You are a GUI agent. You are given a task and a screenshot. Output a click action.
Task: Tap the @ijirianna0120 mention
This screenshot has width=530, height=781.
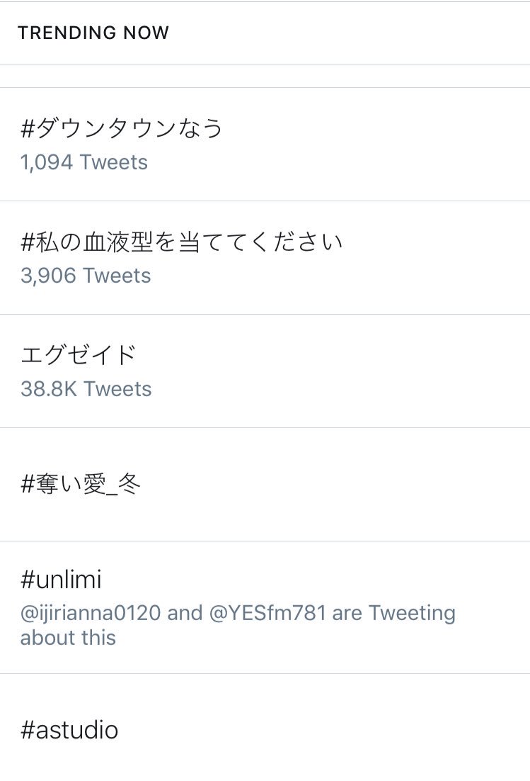tap(91, 613)
